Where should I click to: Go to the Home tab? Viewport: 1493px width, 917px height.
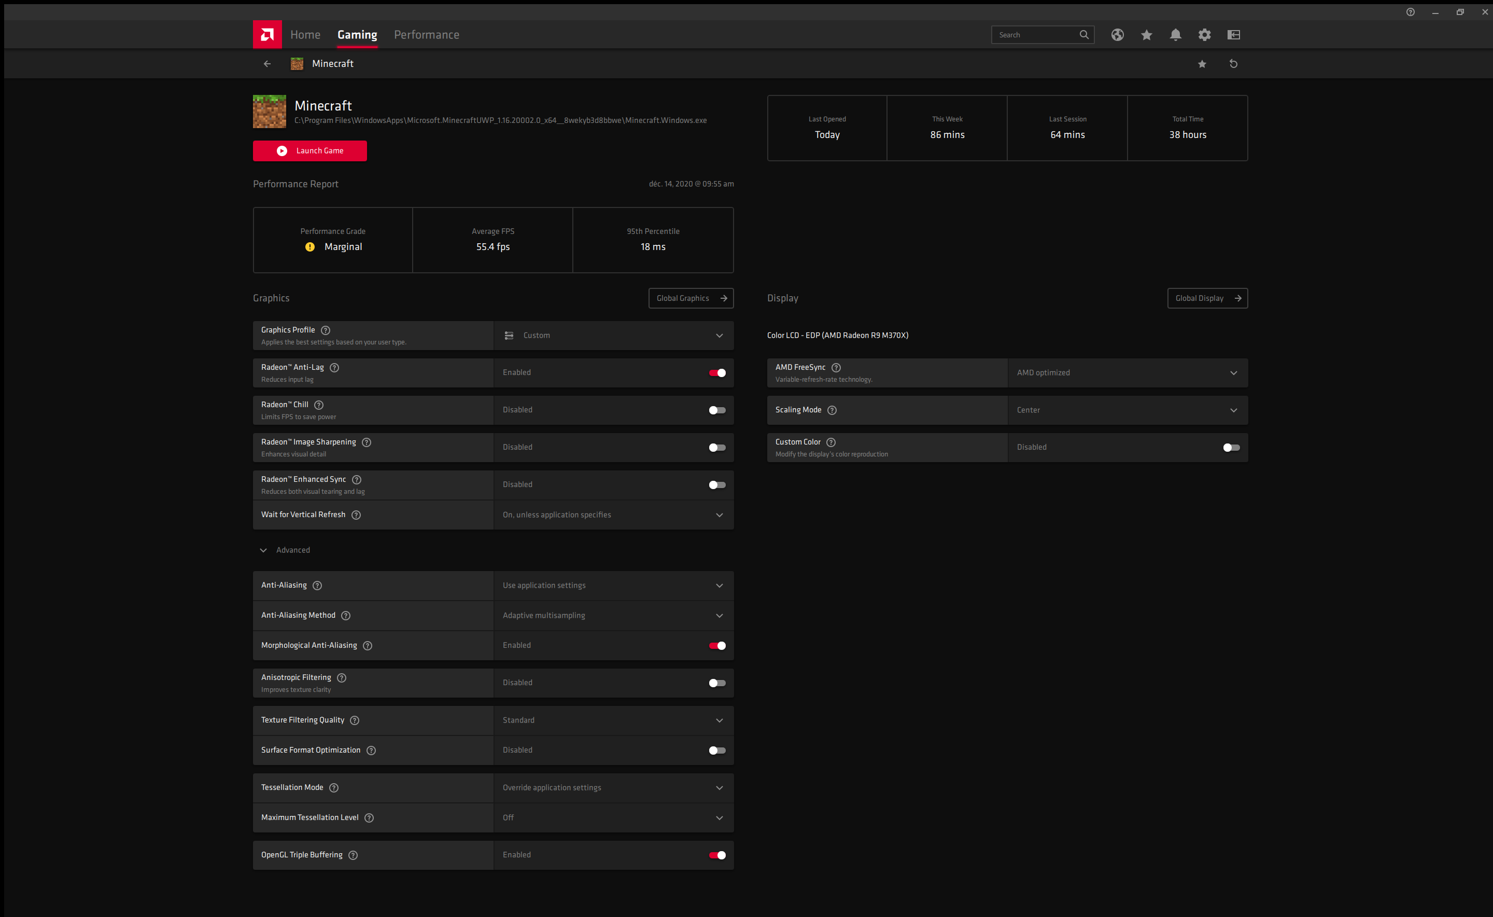[305, 35]
